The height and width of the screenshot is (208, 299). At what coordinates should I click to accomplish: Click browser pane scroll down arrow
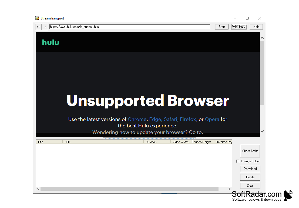[x=262, y=131]
